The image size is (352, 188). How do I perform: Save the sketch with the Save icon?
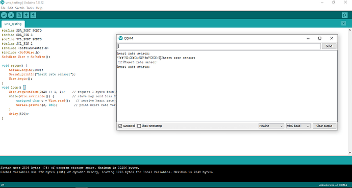coord(33,15)
